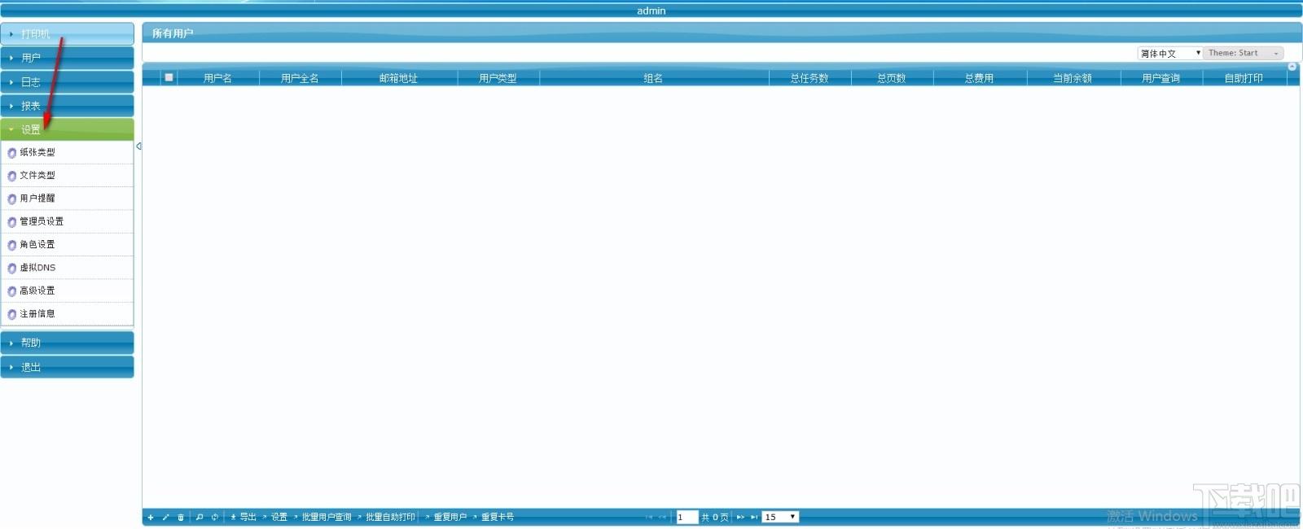Click the refresh icon in bottom toolbar

pyautogui.click(x=215, y=518)
